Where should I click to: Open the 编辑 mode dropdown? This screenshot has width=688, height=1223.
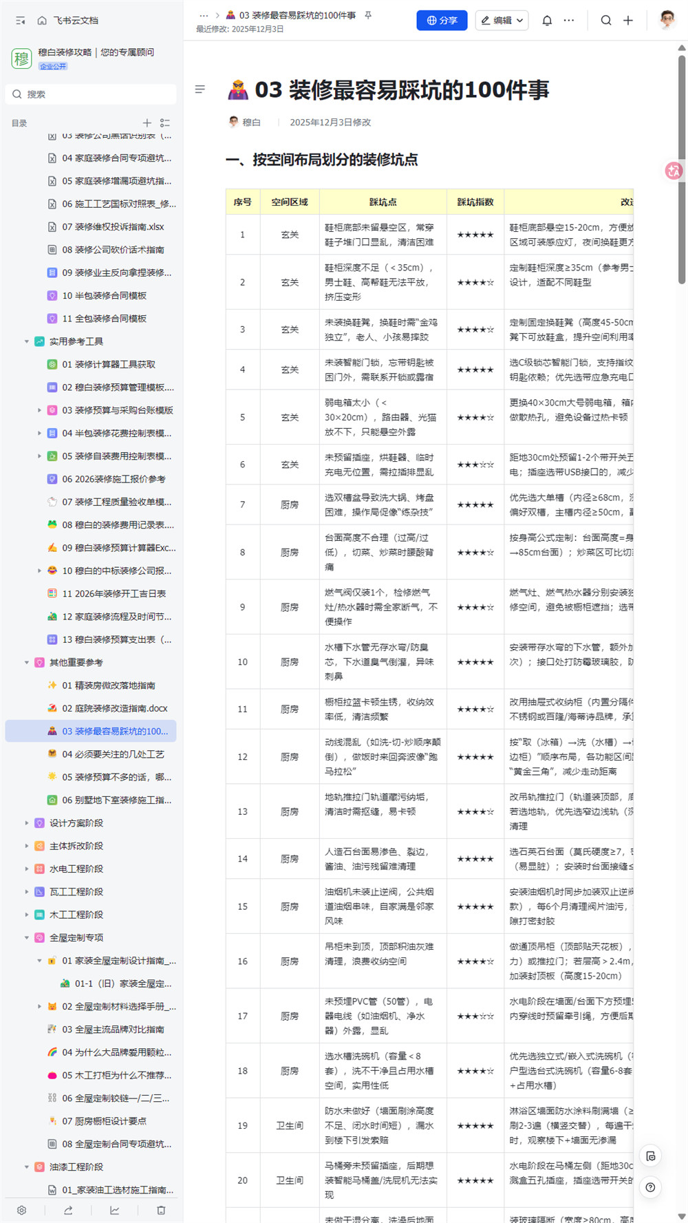502,21
